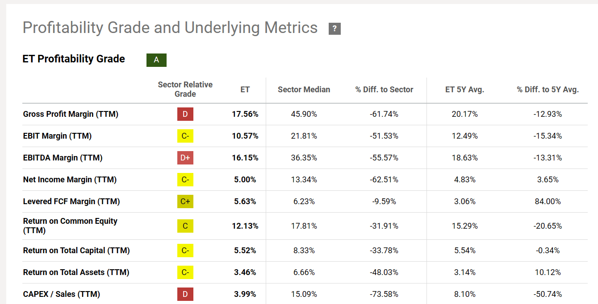Click the C grade badge for Return on Common Equity
The height and width of the screenshot is (304, 598).
[185, 226]
